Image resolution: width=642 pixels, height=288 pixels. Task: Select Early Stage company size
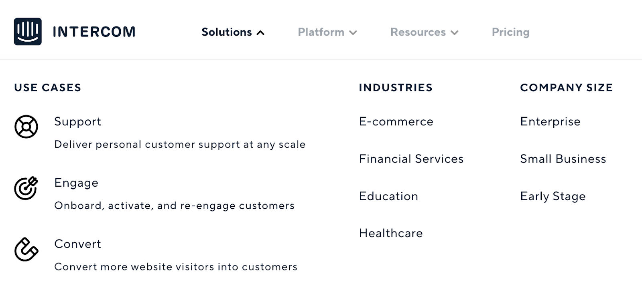[x=553, y=196]
